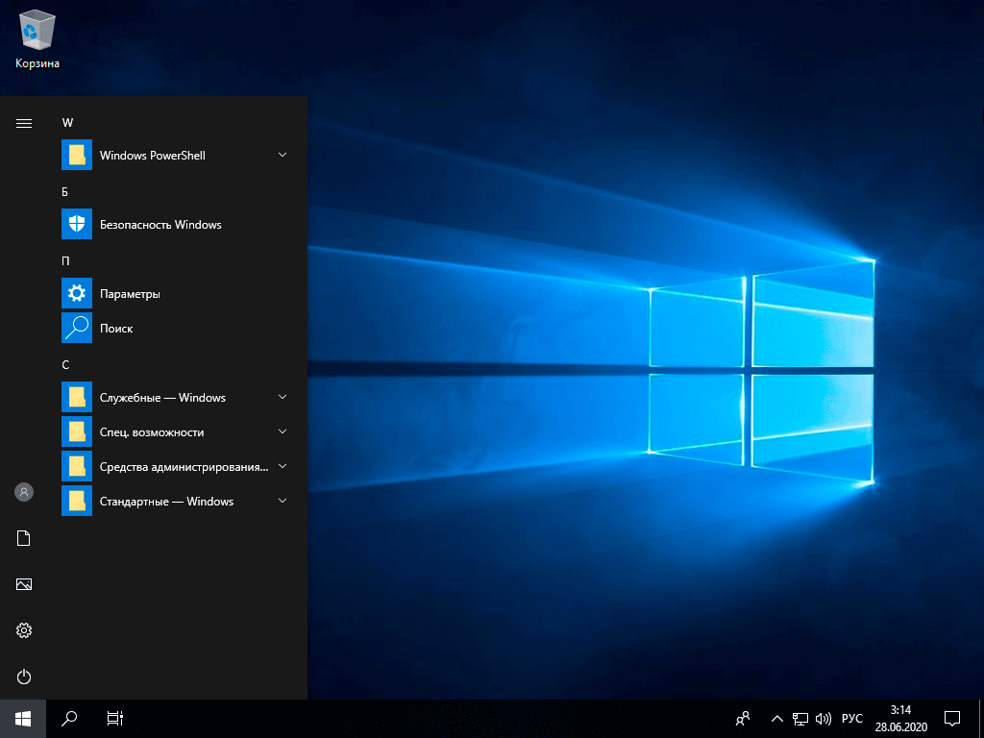This screenshot has width=984, height=738.
Task: Open Параметры from the app list
Action: [130, 294]
